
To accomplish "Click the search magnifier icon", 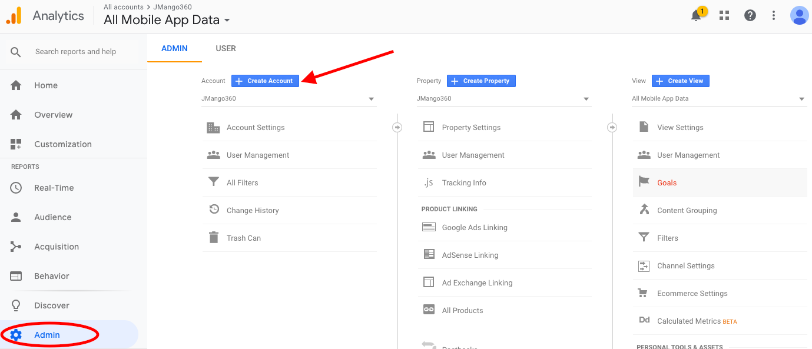I will pyautogui.click(x=16, y=52).
